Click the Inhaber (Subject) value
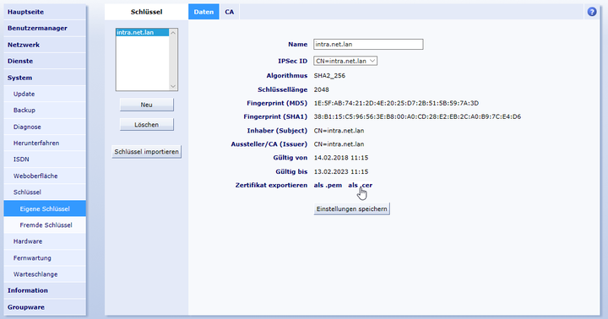 339,131
